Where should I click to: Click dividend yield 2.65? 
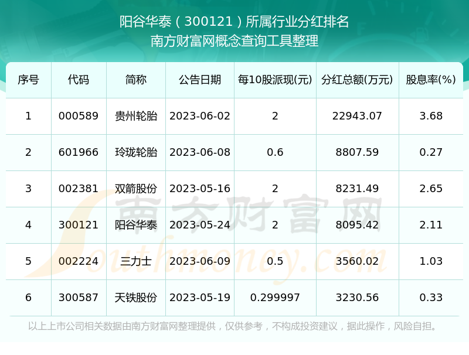tap(431, 189)
